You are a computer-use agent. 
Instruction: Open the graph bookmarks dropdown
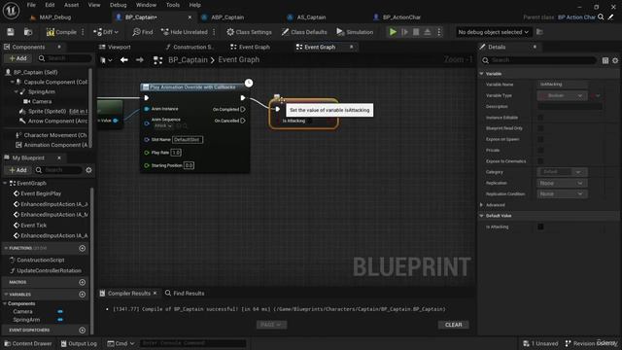(x=106, y=60)
